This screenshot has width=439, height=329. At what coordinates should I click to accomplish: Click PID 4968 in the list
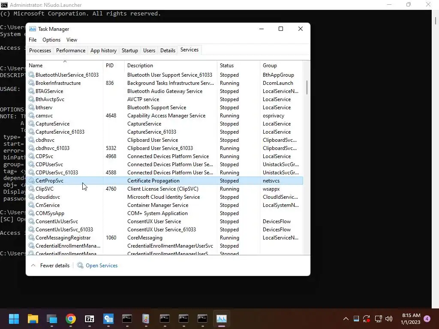[111, 156]
